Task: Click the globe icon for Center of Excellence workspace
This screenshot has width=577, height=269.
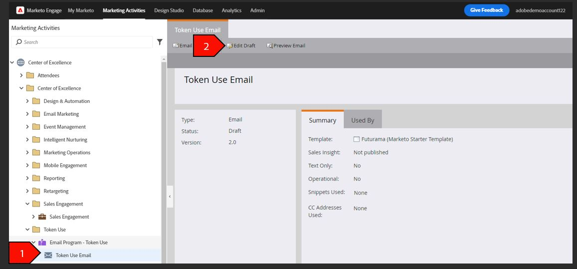Action: click(21, 62)
